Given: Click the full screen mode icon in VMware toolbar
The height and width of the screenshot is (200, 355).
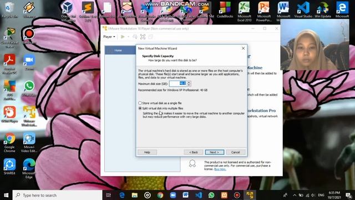Looking at the screenshot, I should click(143, 37).
